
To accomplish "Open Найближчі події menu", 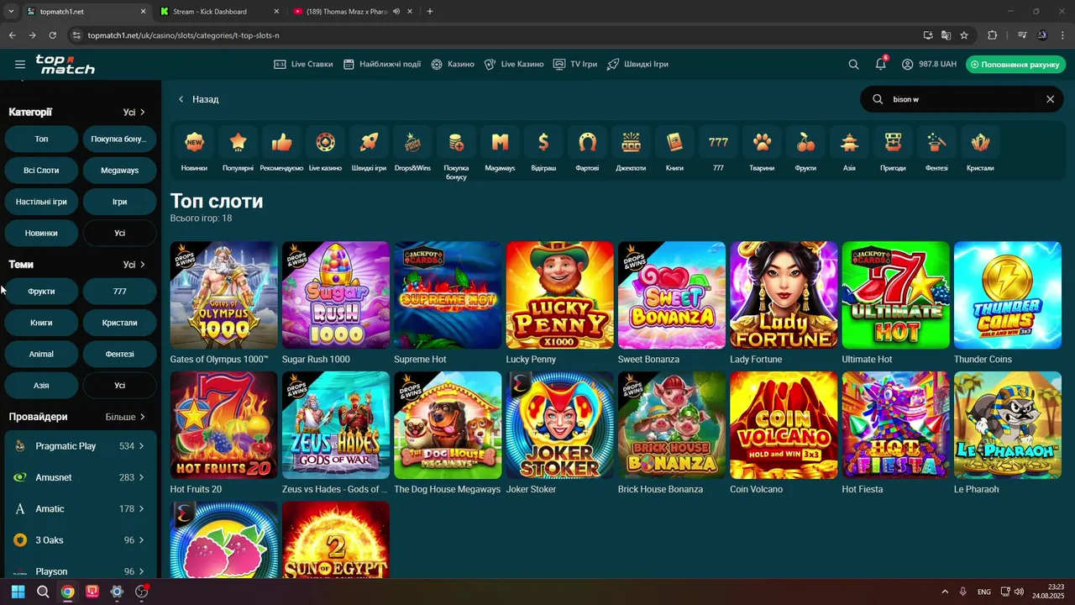I will tap(382, 64).
